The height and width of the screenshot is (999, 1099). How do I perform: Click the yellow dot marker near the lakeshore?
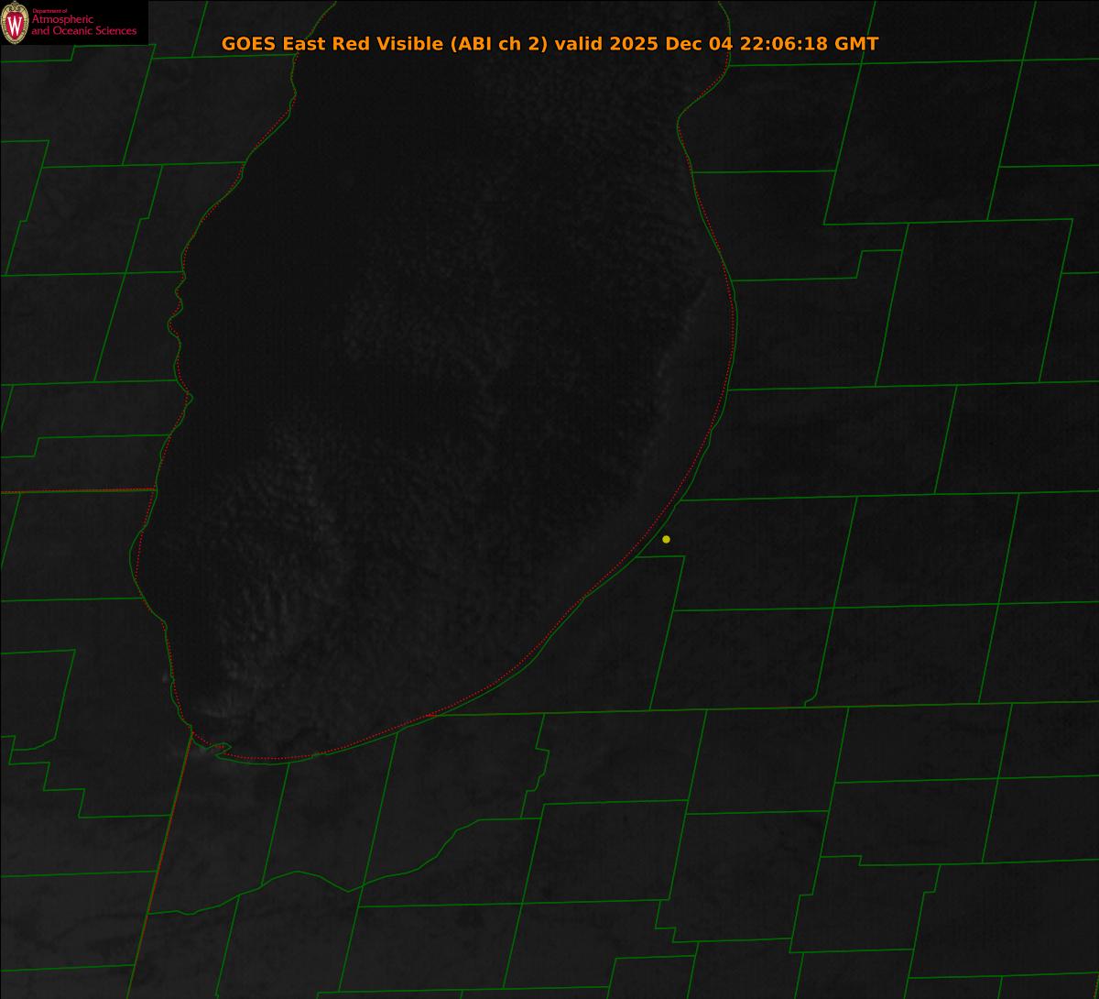[666, 539]
